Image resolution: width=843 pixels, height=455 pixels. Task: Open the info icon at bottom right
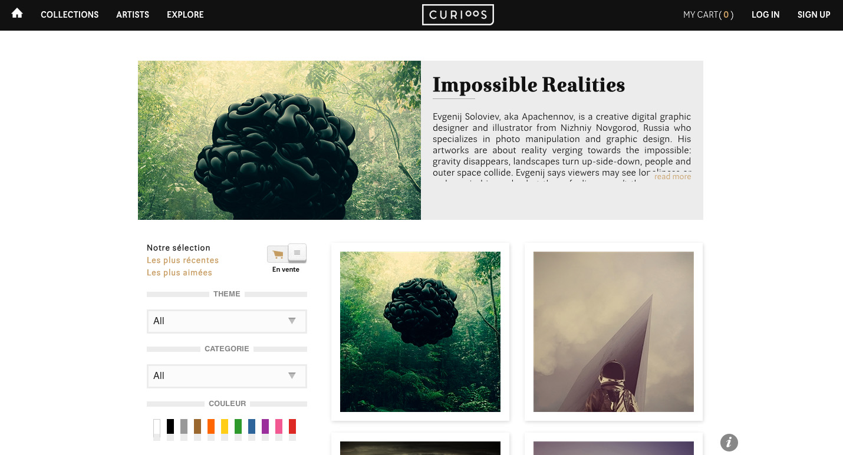729,442
